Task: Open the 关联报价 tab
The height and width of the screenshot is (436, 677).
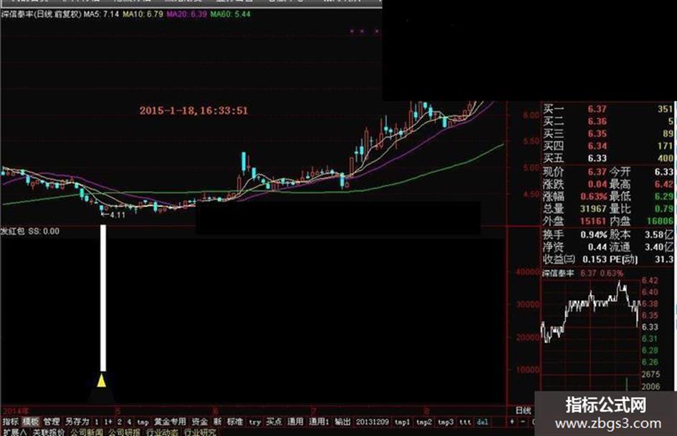Action: click(x=49, y=432)
